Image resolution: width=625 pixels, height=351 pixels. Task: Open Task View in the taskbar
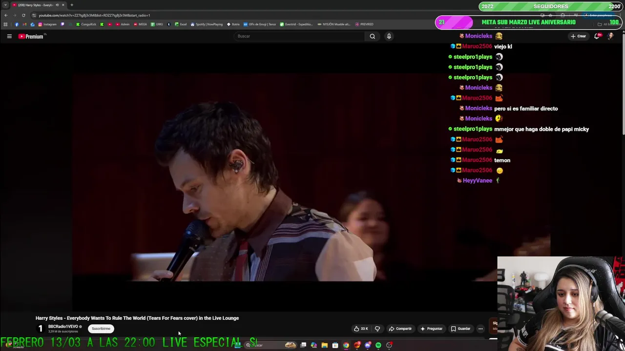(303, 345)
